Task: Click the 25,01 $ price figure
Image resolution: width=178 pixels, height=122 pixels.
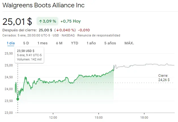Action: point(17,21)
